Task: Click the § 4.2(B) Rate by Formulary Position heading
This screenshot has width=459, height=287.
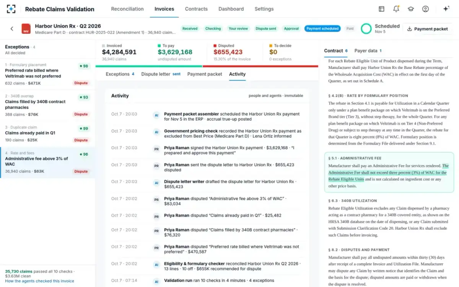Action: [x=368, y=96]
